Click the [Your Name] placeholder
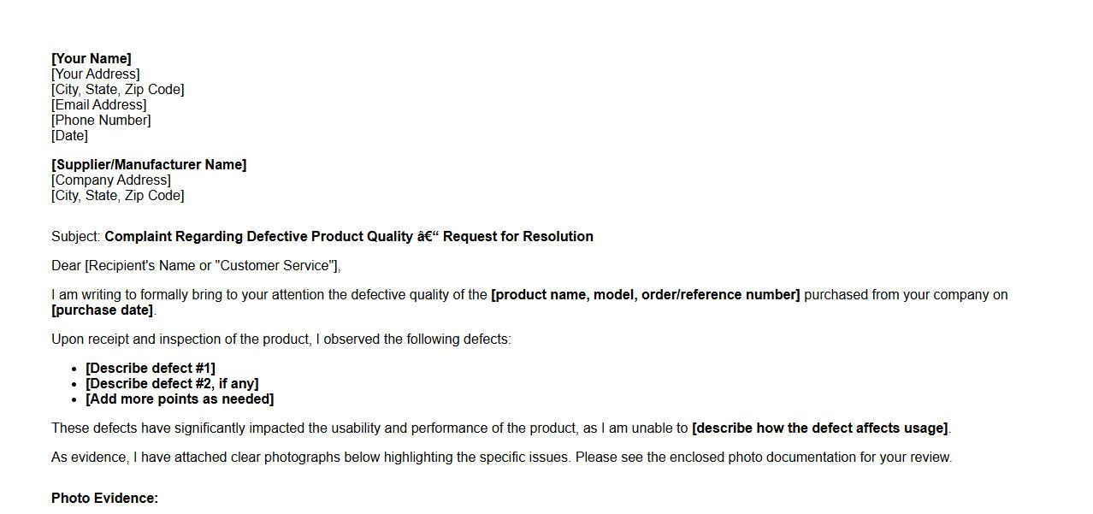The image size is (1093, 514). click(x=91, y=58)
